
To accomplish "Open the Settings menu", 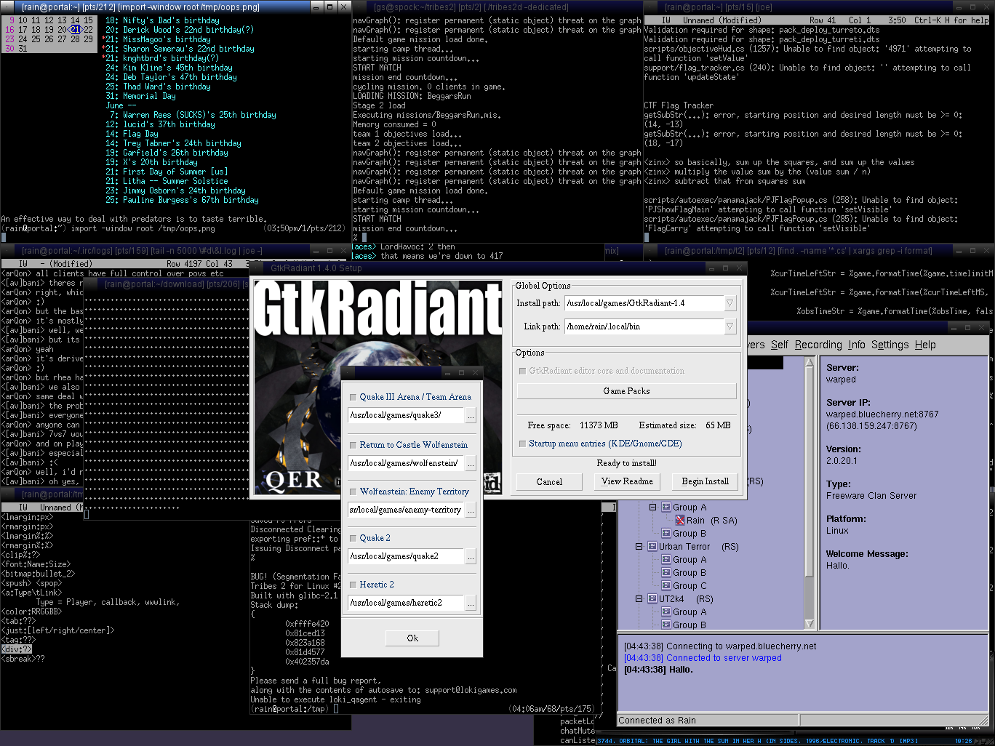I will coord(890,345).
